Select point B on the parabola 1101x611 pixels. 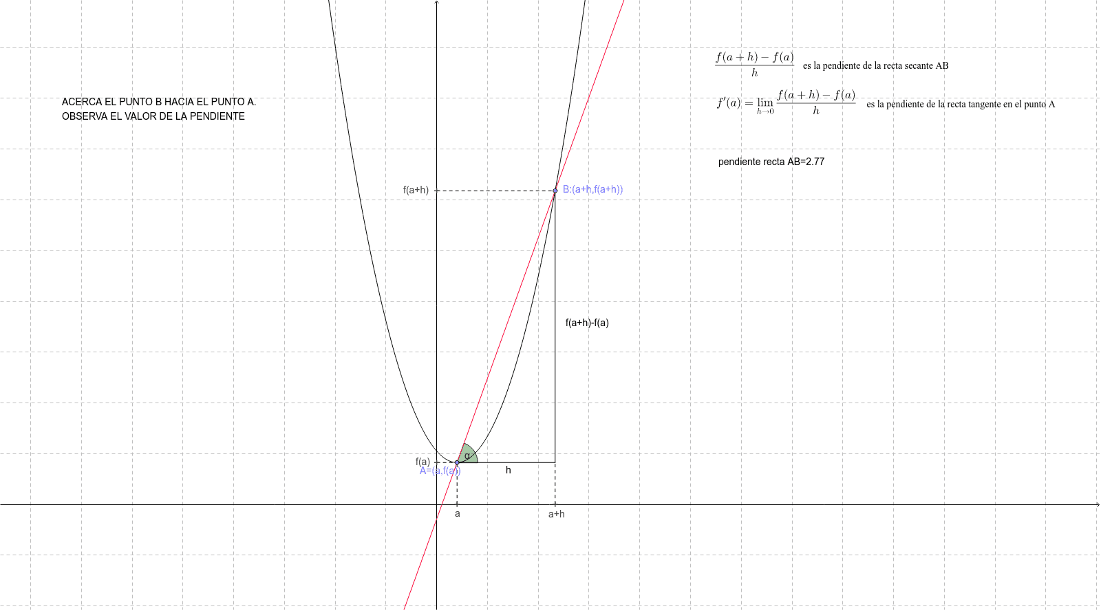[x=555, y=191]
